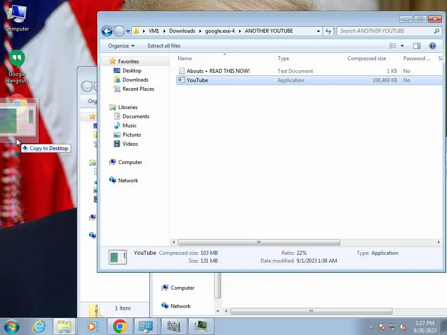Image resolution: width=447 pixels, height=335 pixels.
Task: Click the horizontal scrollbar thumb in front window
Action: point(259,242)
